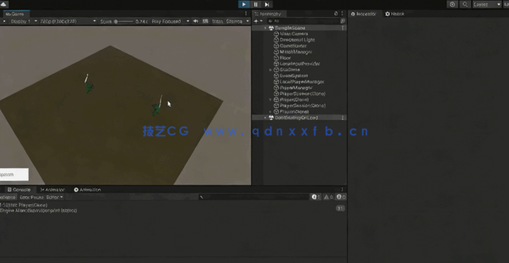Switch to the Animator tab
Image resolution: width=509 pixels, height=263 pixels.
[x=52, y=190]
